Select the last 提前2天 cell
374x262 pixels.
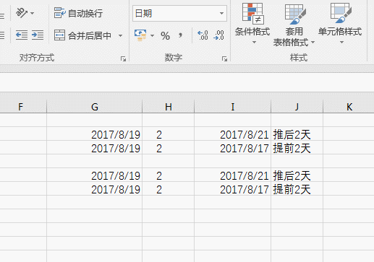pos(297,189)
